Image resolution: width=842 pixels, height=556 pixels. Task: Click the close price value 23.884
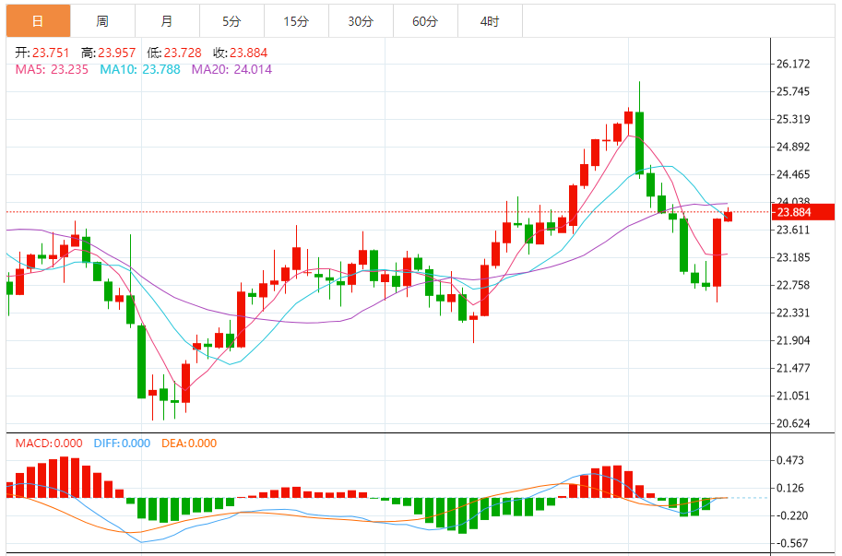click(249, 53)
